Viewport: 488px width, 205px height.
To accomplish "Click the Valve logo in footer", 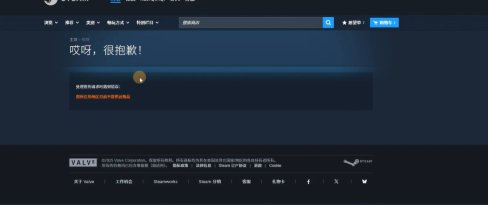I will point(83,163).
